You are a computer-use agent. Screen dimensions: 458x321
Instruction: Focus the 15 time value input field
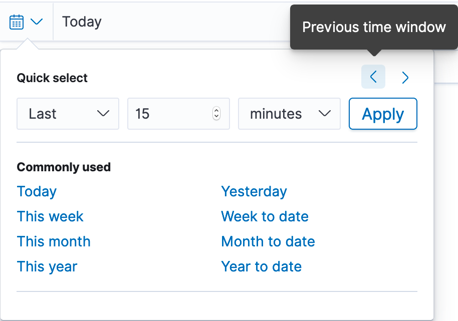pos(178,114)
